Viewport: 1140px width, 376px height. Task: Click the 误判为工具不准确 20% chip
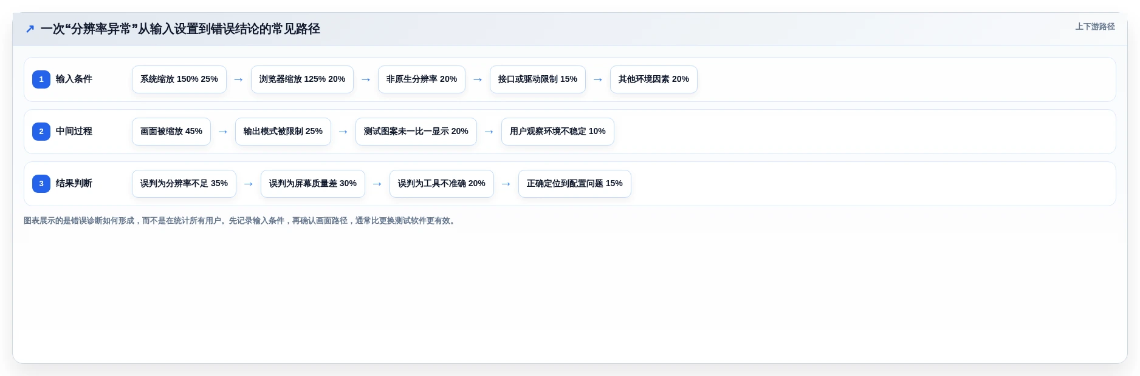[442, 184]
